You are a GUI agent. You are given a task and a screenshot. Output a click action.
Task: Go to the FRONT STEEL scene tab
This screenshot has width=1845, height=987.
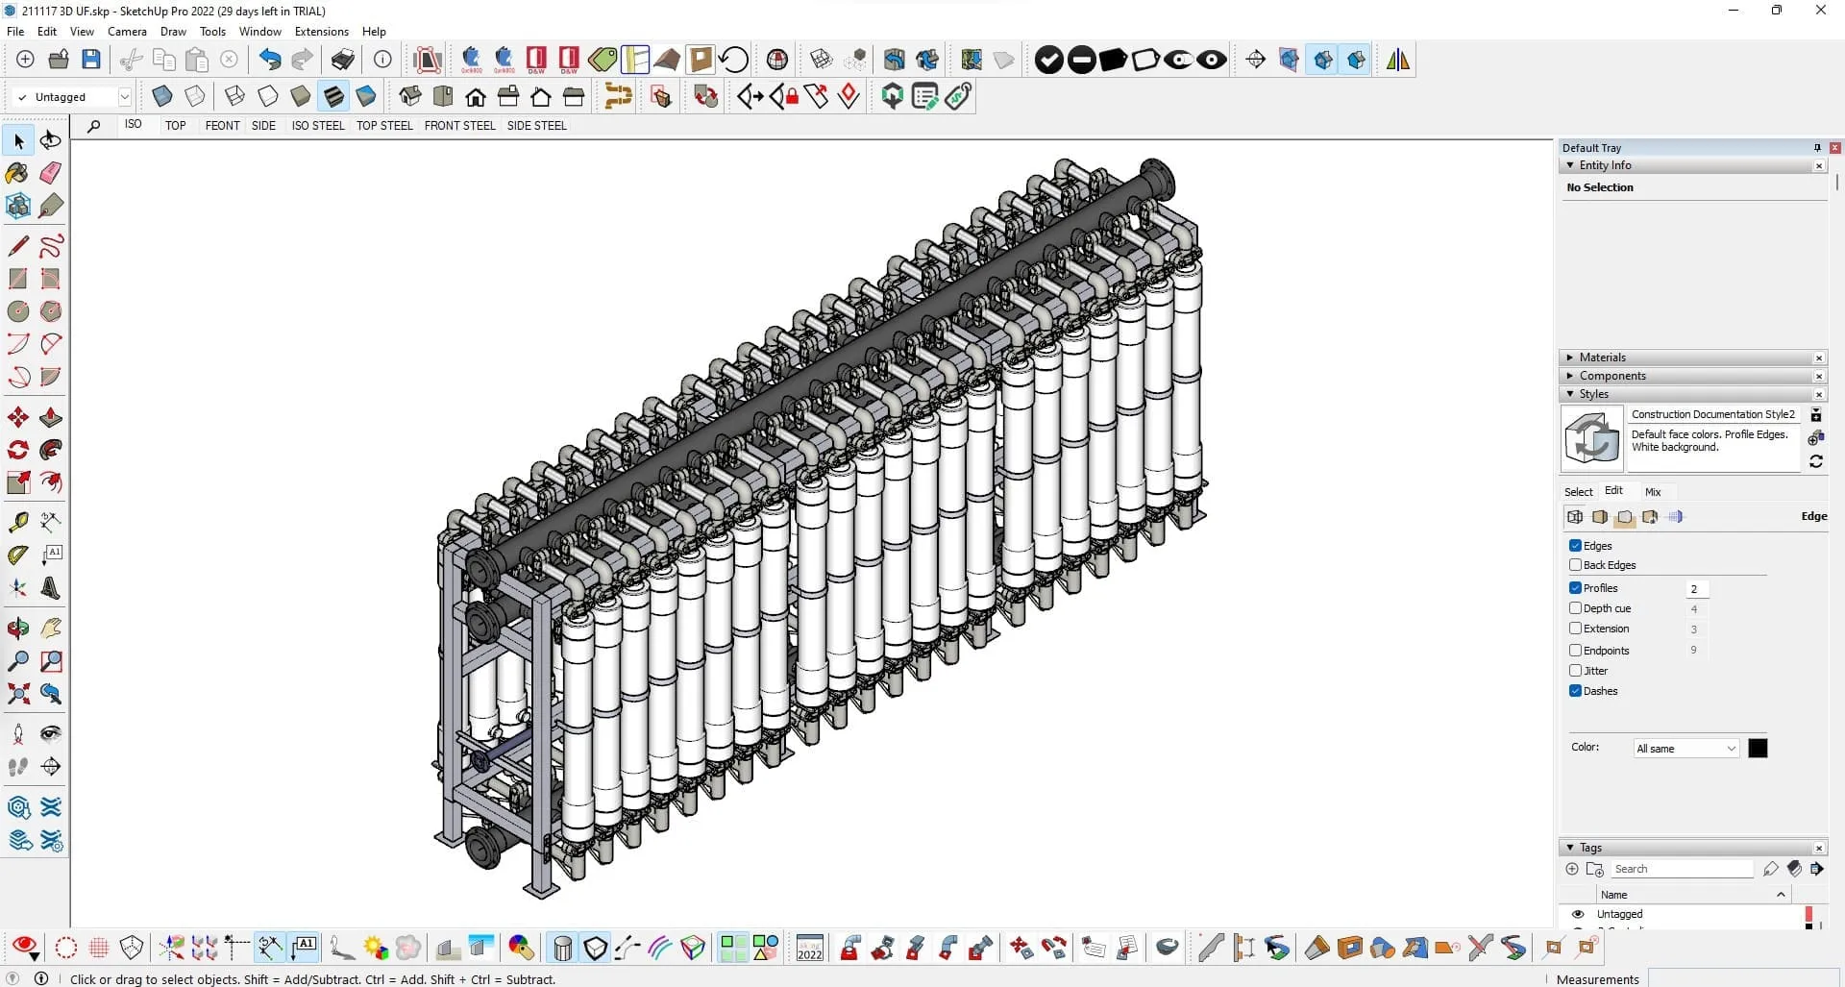coord(460,126)
